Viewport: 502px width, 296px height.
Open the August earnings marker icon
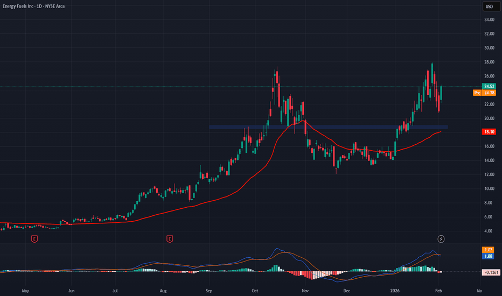point(170,239)
